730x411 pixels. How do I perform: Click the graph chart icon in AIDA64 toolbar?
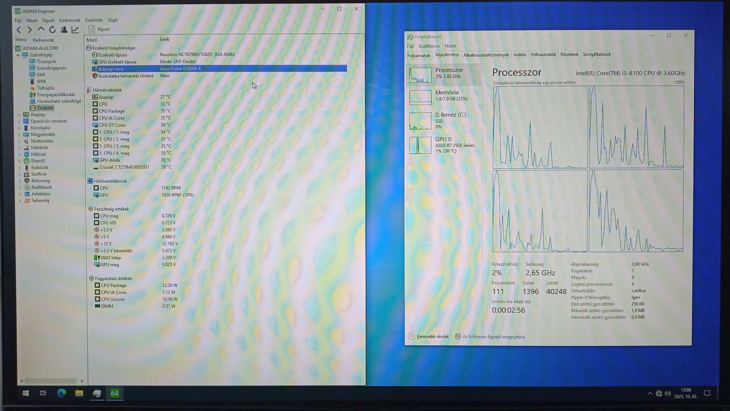click(75, 29)
